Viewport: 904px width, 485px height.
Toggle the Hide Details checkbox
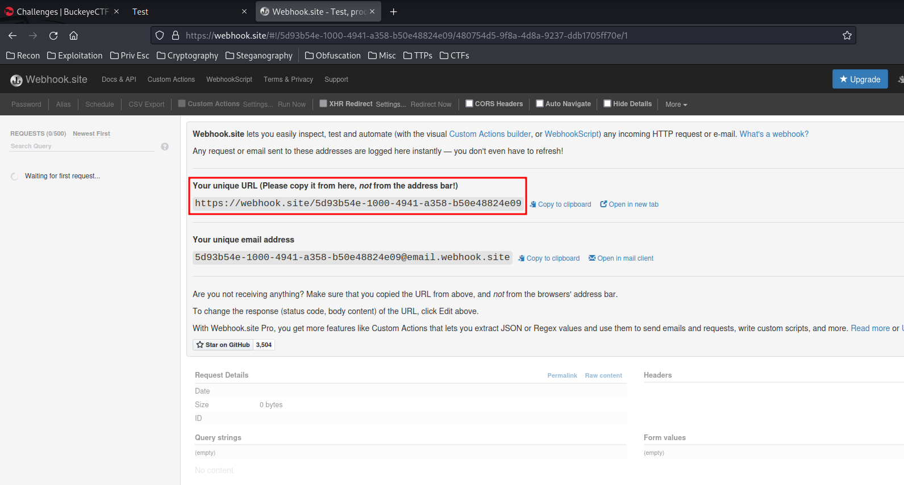point(607,103)
